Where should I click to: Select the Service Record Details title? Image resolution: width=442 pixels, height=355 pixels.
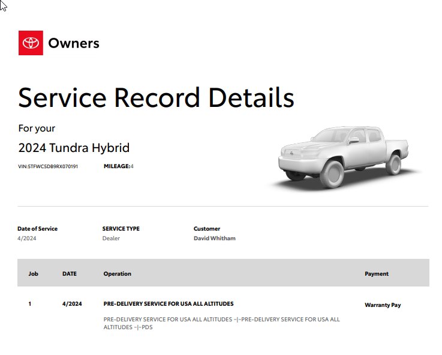(156, 98)
